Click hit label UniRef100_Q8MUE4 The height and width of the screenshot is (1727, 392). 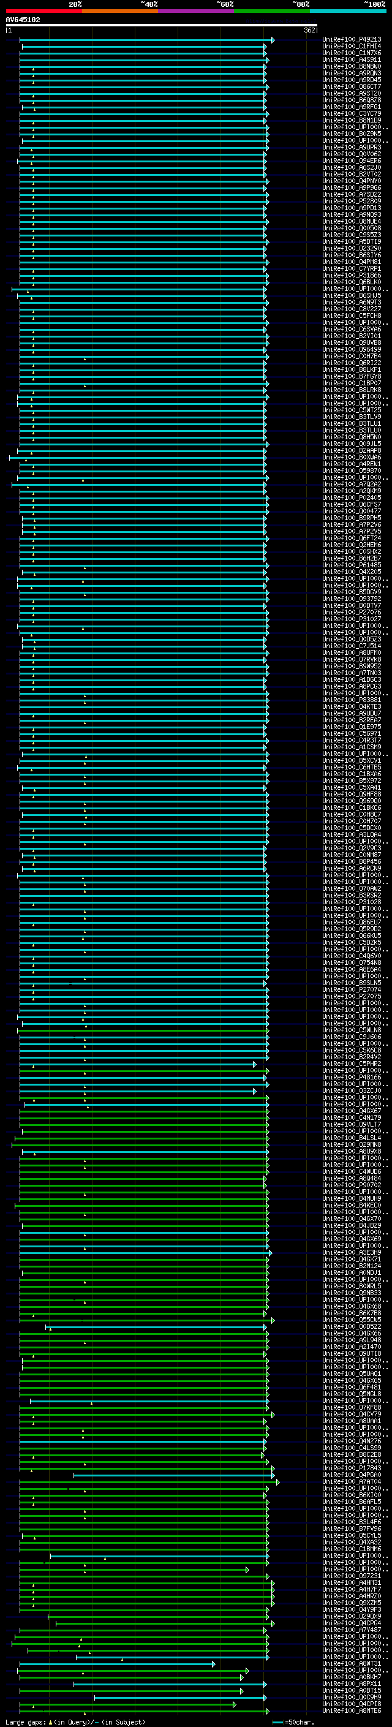352,221
